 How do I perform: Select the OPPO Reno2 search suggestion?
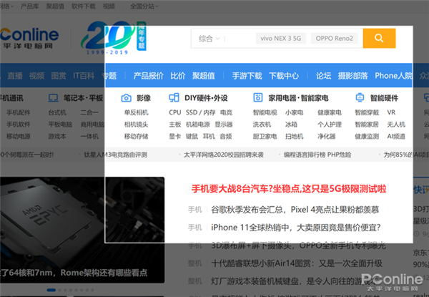335,39
